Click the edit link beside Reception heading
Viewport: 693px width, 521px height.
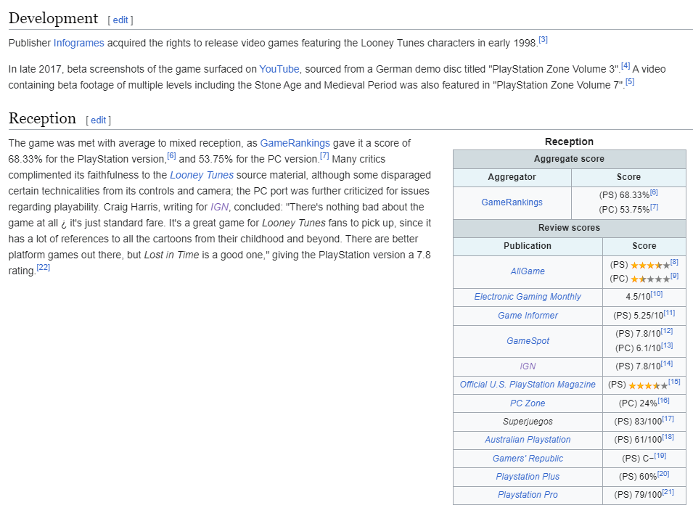click(x=98, y=120)
